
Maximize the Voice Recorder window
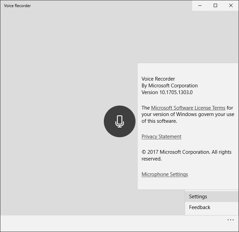coord(215,5)
